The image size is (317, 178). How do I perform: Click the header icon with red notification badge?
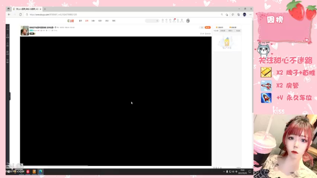click(174, 21)
